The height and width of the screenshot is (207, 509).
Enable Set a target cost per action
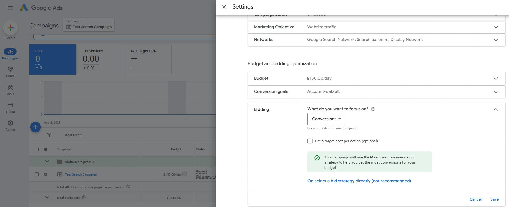(x=310, y=141)
